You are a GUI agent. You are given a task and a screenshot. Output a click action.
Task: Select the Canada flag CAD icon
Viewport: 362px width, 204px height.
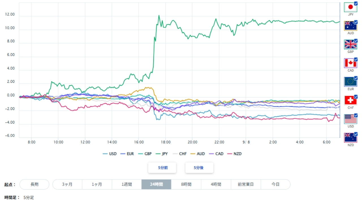[x=350, y=63]
